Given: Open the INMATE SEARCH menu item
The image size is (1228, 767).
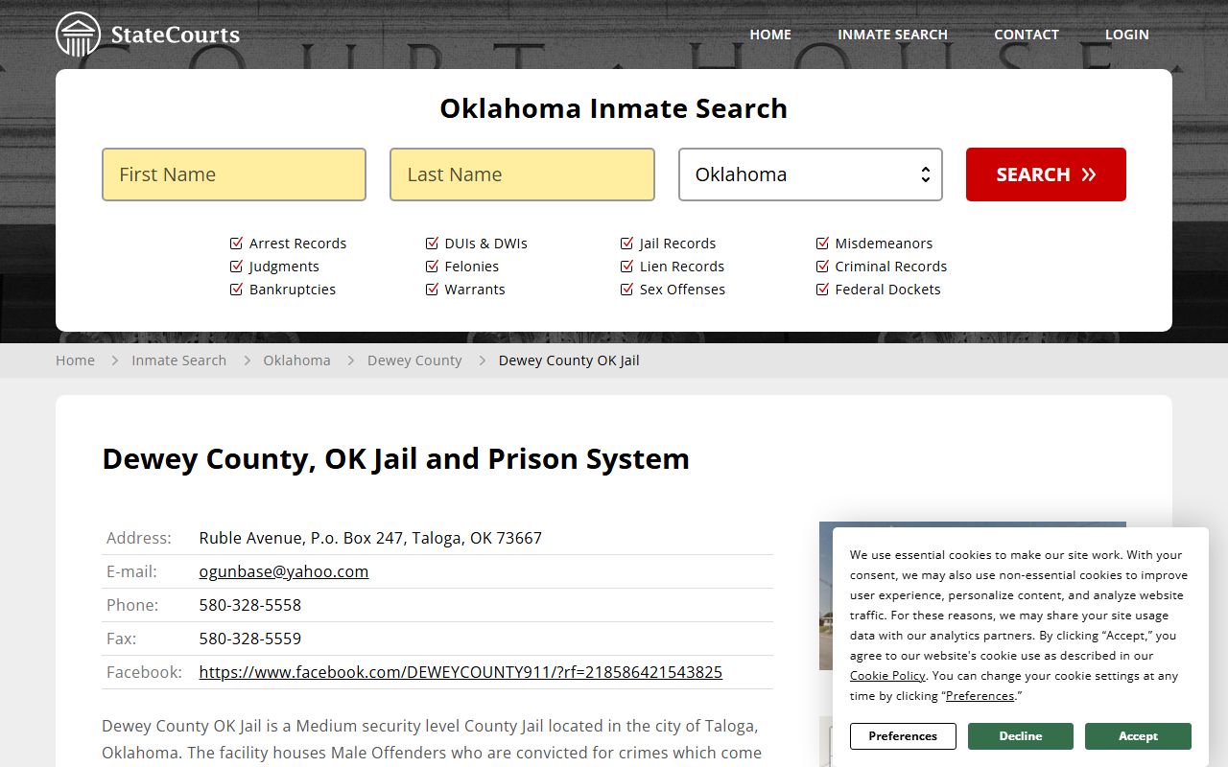Looking at the screenshot, I should (892, 35).
